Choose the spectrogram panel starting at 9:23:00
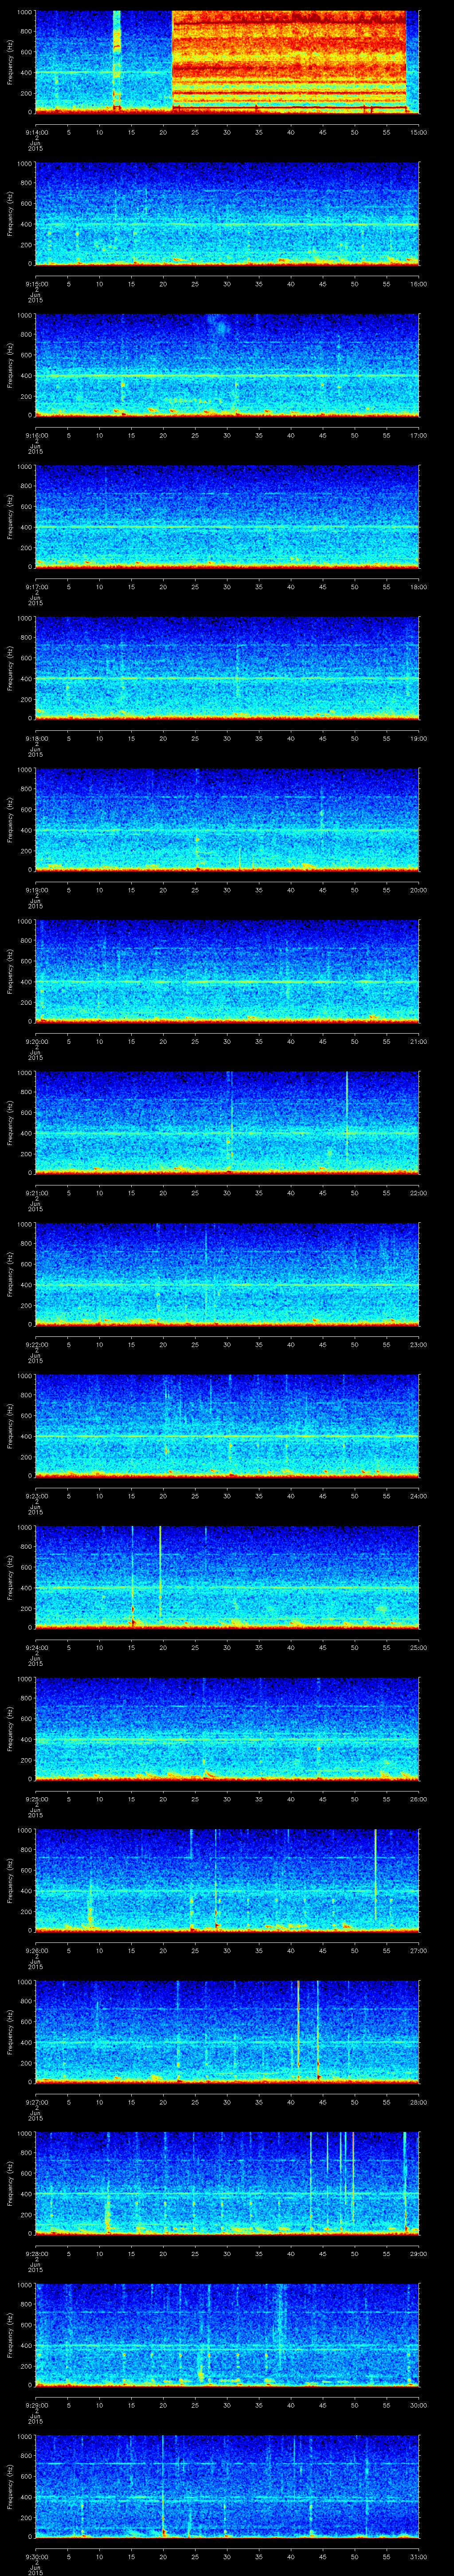 227,1425
